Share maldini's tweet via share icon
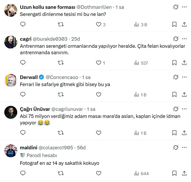The width and height of the screenshot is (191, 182). (x=184, y=173)
